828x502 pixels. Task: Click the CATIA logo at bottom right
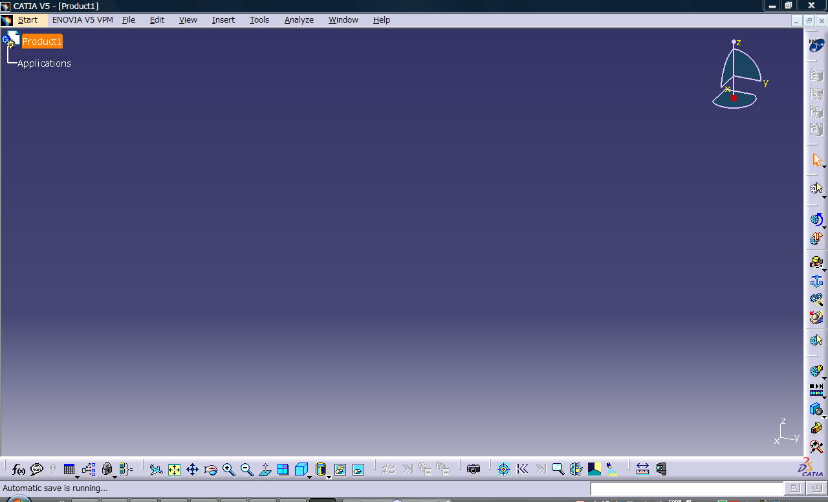coord(812,467)
